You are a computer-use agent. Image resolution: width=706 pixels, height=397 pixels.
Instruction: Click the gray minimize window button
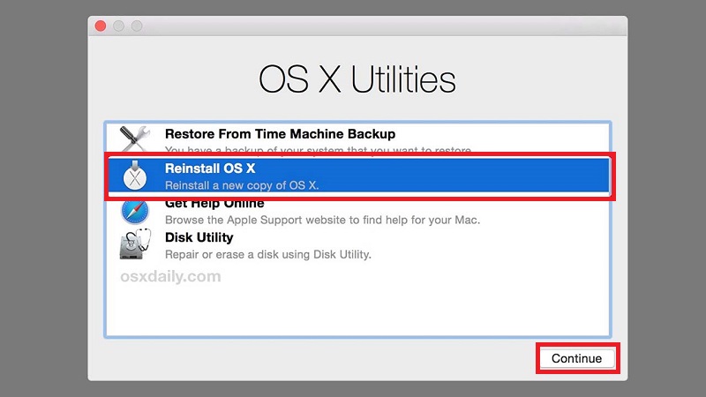118,26
